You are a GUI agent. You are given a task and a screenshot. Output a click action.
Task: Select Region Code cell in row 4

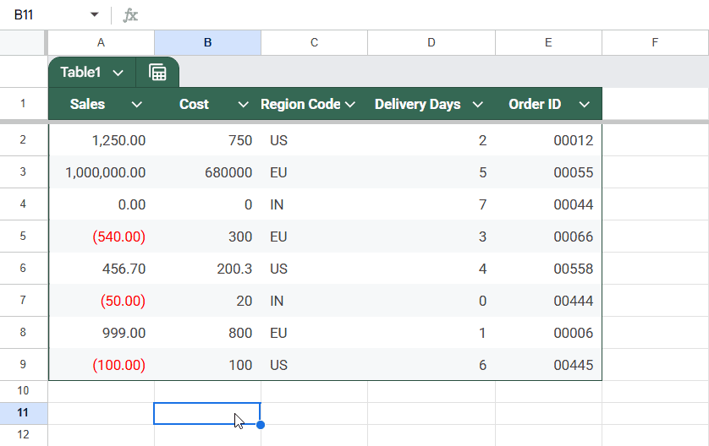tap(314, 204)
